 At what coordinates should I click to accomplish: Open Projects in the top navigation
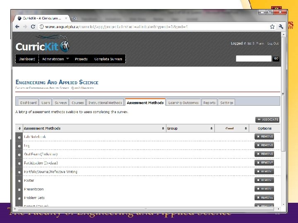coord(81,59)
